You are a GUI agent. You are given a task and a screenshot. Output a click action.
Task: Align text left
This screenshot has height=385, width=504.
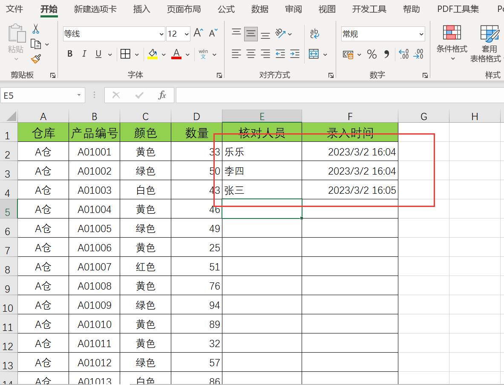(236, 54)
